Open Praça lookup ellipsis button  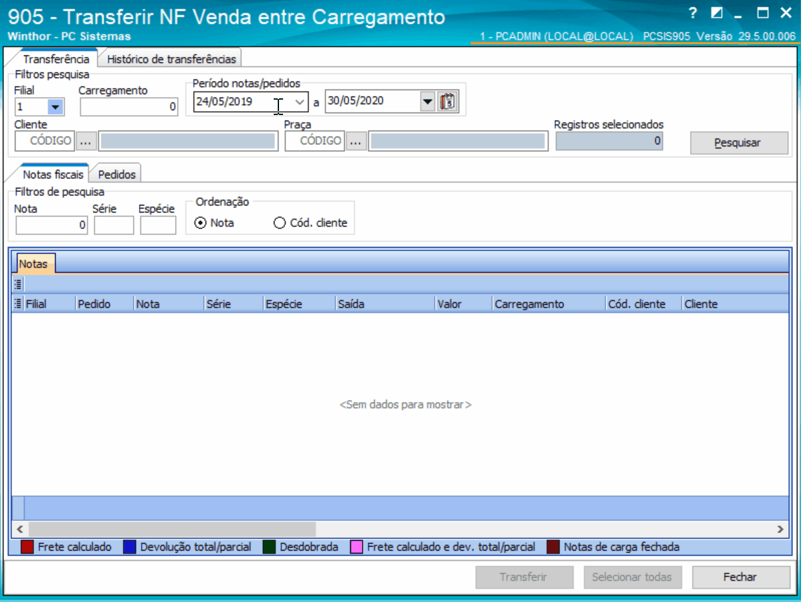pyautogui.click(x=356, y=141)
